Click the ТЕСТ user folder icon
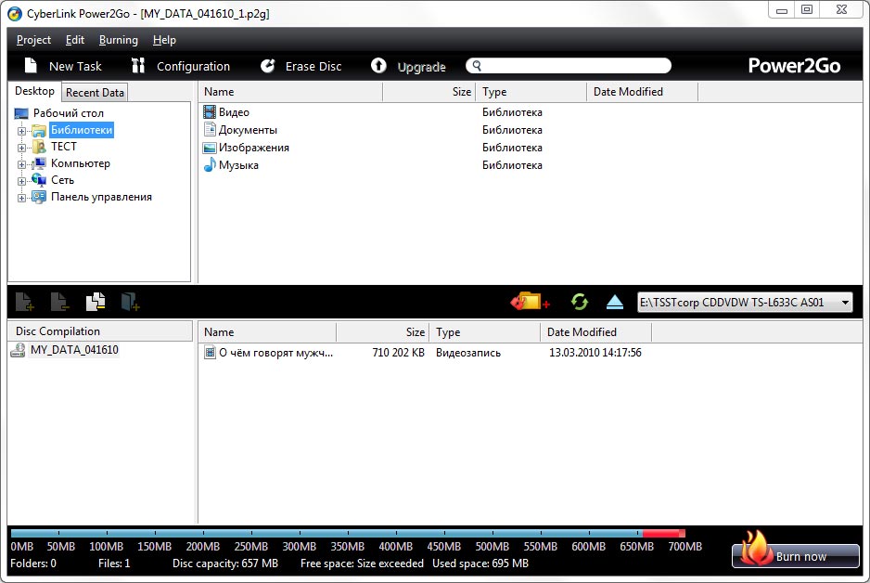Image resolution: width=870 pixels, height=583 pixels. [39, 147]
